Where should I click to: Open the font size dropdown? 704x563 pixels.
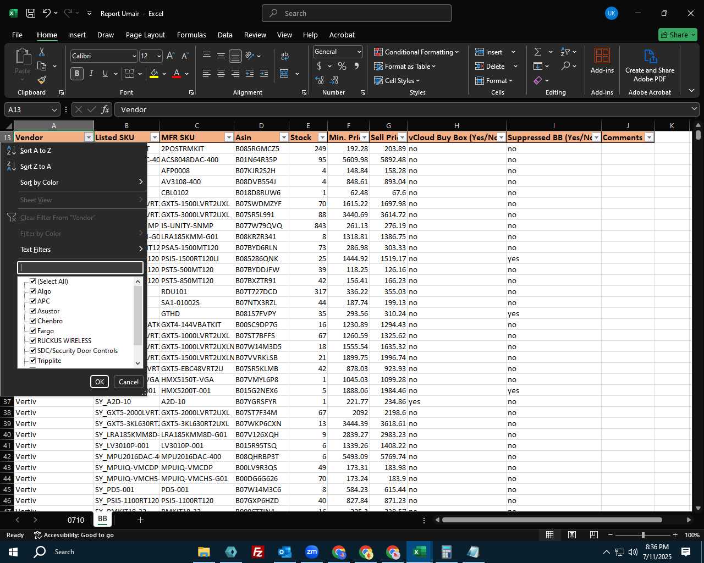click(159, 56)
